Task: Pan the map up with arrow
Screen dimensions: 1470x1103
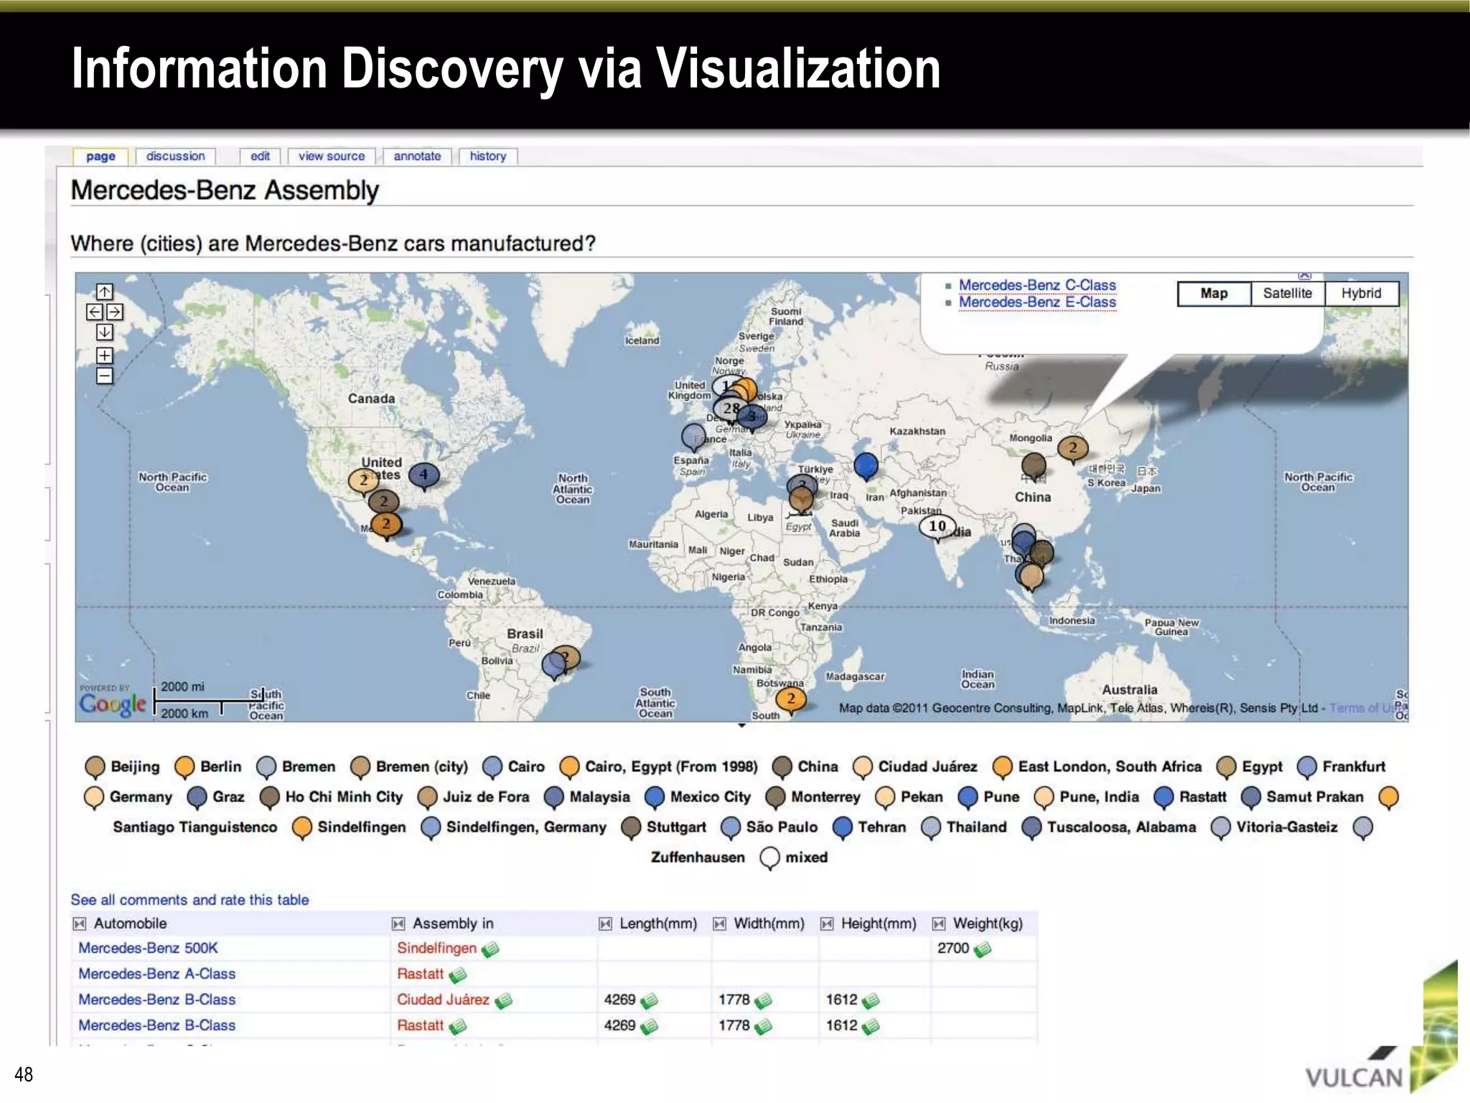Action: pyautogui.click(x=105, y=292)
